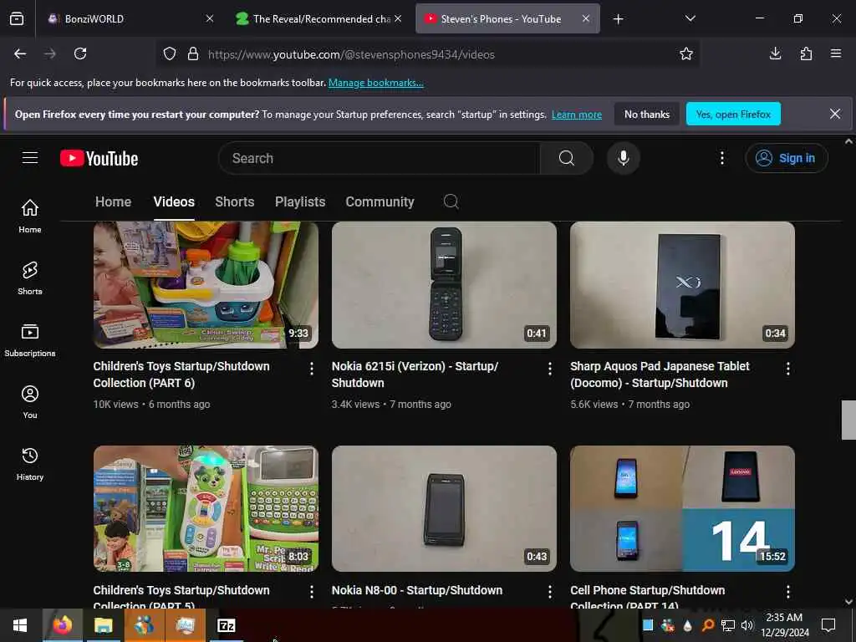The height and width of the screenshot is (642, 856).
Task: Click the taskbar clock showing 2:35 AM
Action: (x=784, y=625)
